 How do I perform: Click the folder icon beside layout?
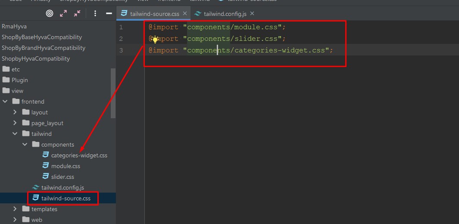(x=26, y=112)
